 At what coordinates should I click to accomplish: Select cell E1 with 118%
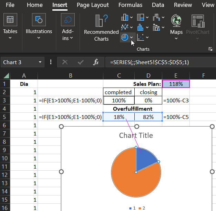(x=176, y=84)
